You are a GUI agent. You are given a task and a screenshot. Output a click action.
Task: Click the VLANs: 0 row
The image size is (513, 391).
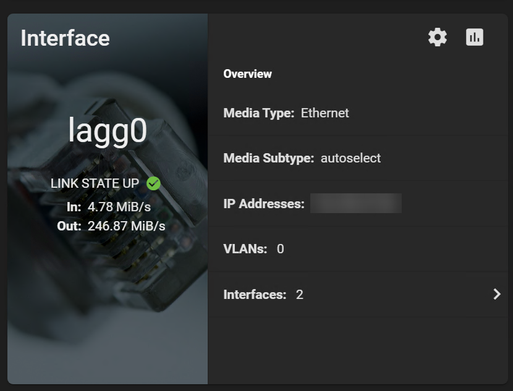(358, 249)
